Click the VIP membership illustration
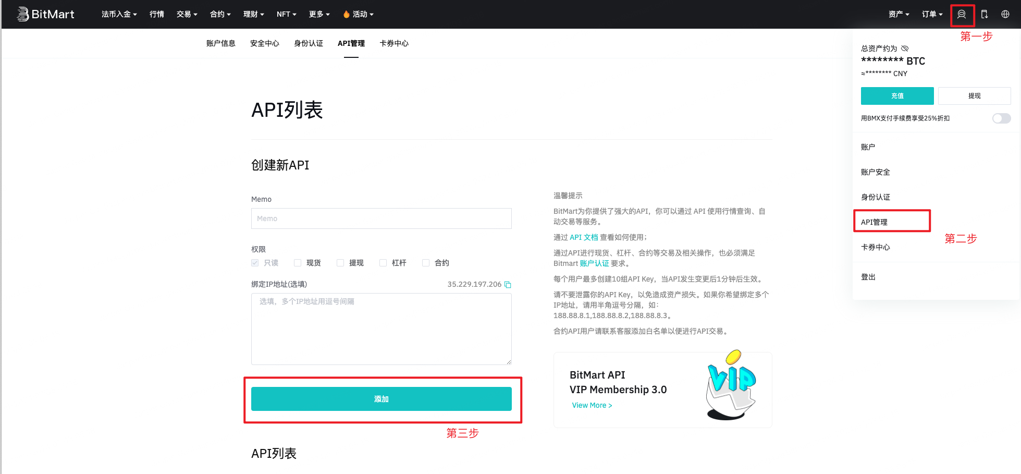The height and width of the screenshot is (474, 1021). [731, 385]
